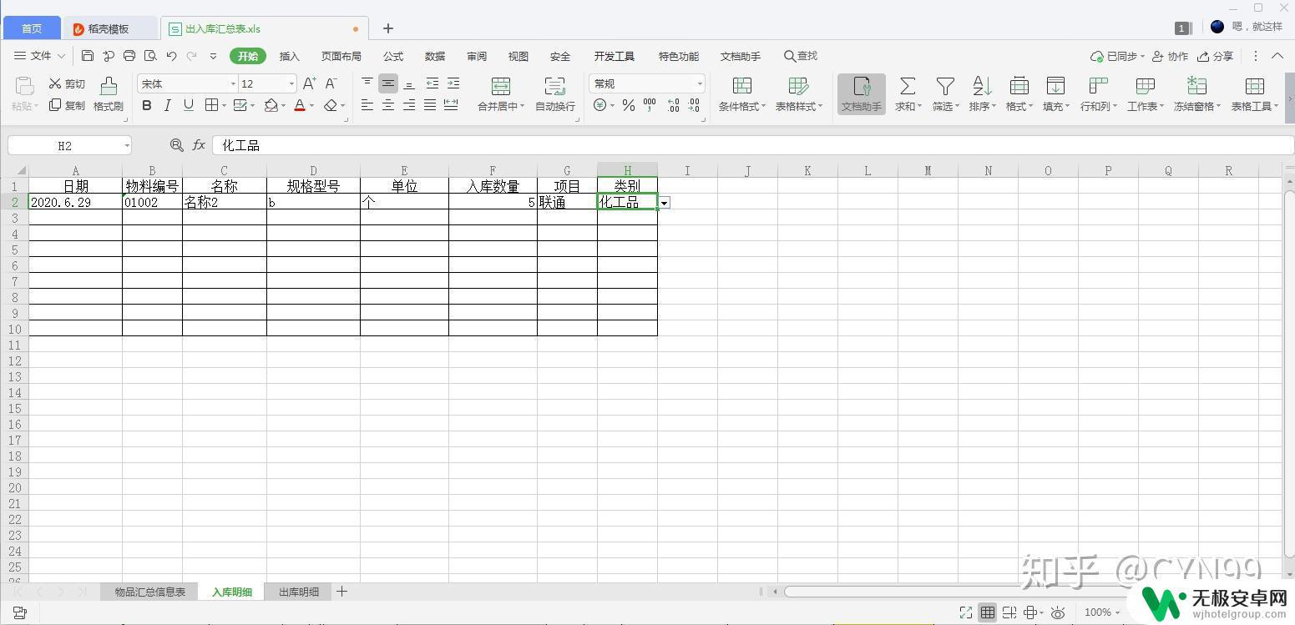
Task: Change the font color (red A)
Action: [x=300, y=105]
